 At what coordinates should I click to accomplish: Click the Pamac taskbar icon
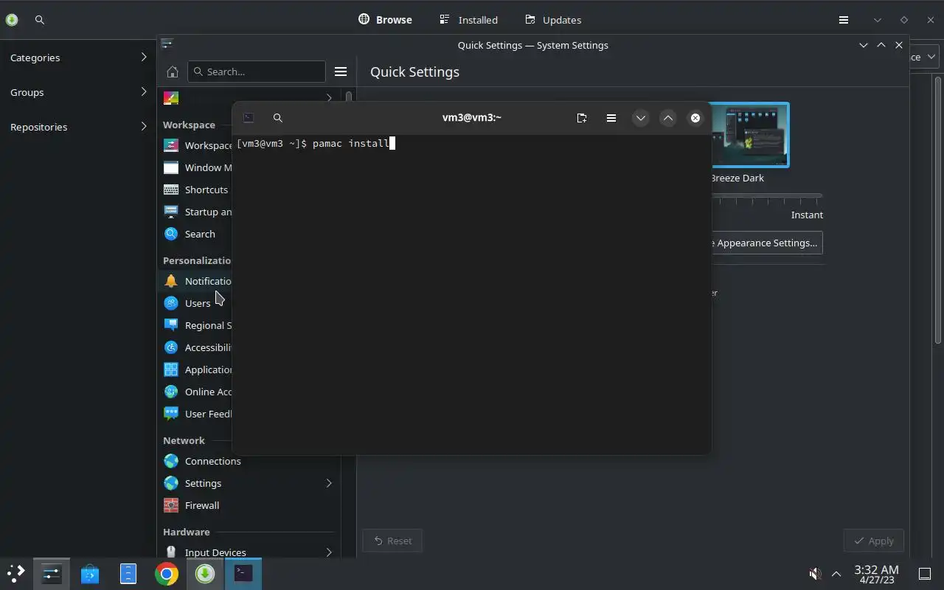tap(205, 573)
